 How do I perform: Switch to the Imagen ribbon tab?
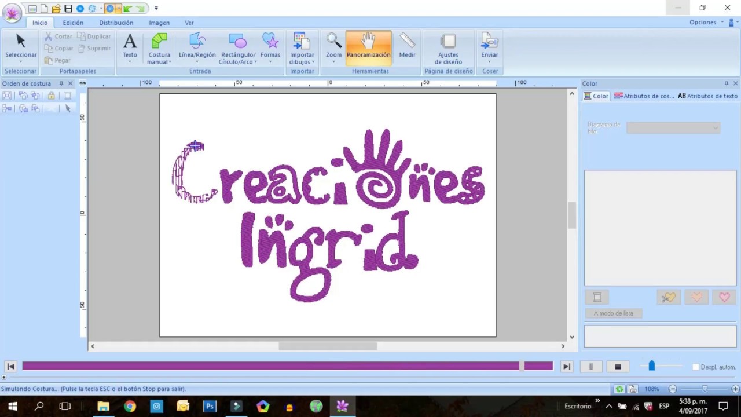point(159,23)
